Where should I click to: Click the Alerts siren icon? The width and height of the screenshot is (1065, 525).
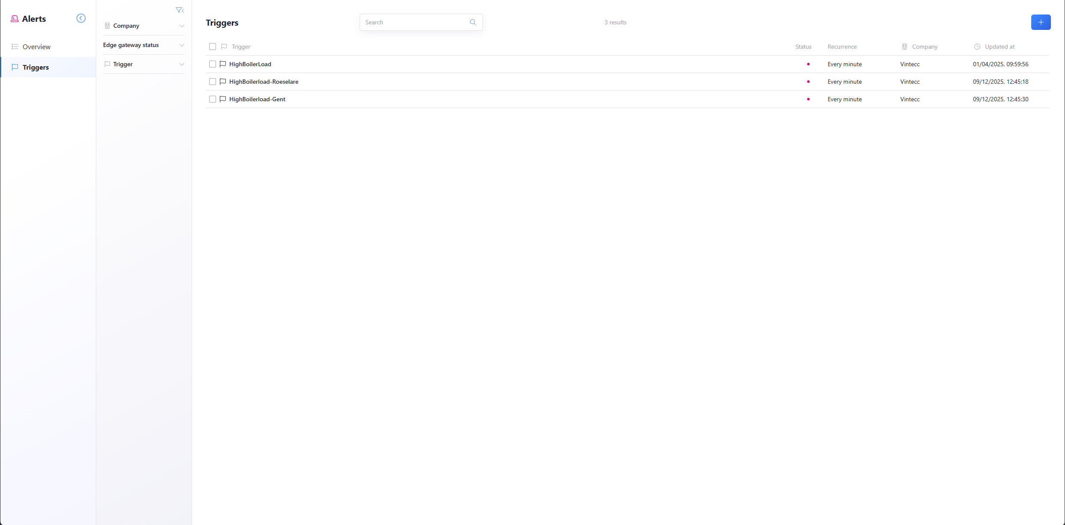click(15, 19)
